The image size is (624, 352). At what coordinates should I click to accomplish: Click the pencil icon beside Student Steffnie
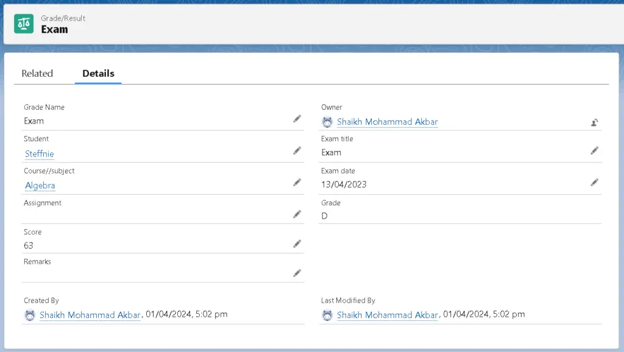[297, 150]
